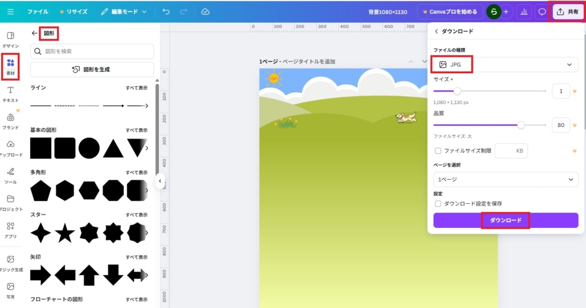Image resolution: width=586 pixels, height=308 pixels.
Task: Open the hamburger main menu icon
Action: pos(10,11)
